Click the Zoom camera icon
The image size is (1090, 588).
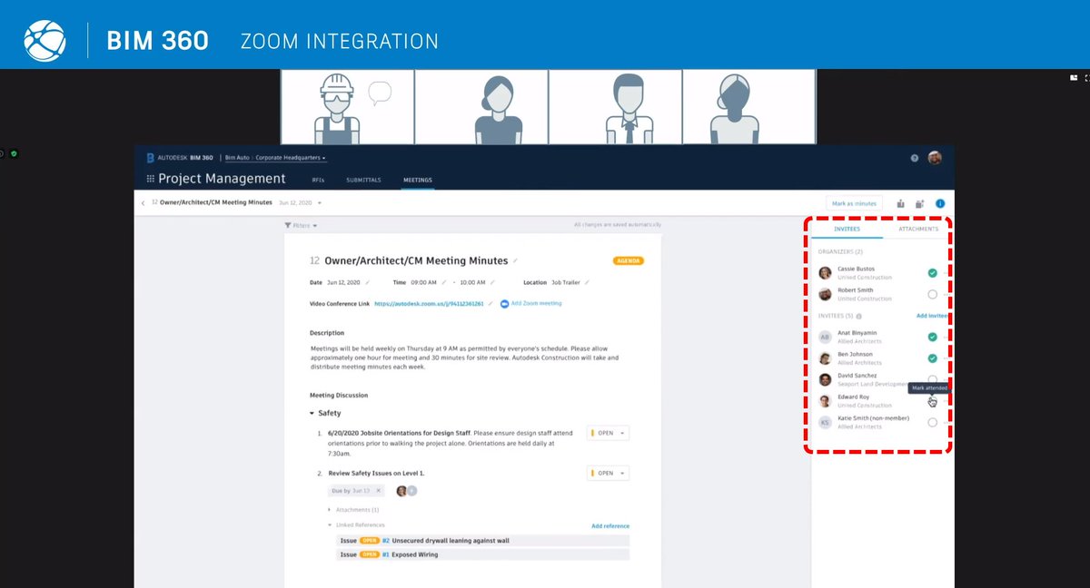coord(504,303)
